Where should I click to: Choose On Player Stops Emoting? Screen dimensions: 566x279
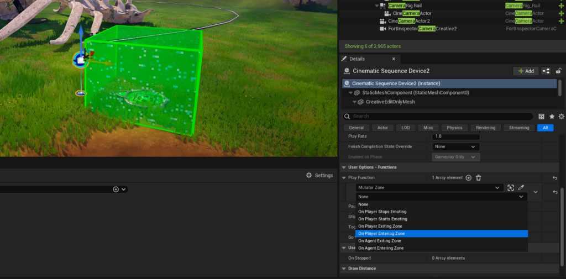click(x=442, y=212)
